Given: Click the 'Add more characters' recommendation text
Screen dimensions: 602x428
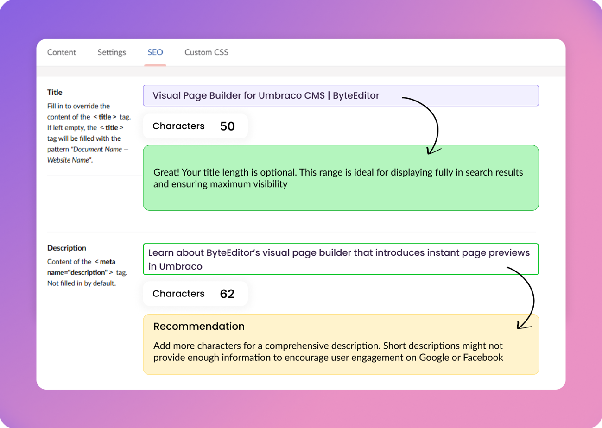Looking at the screenshot, I should click(x=328, y=352).
